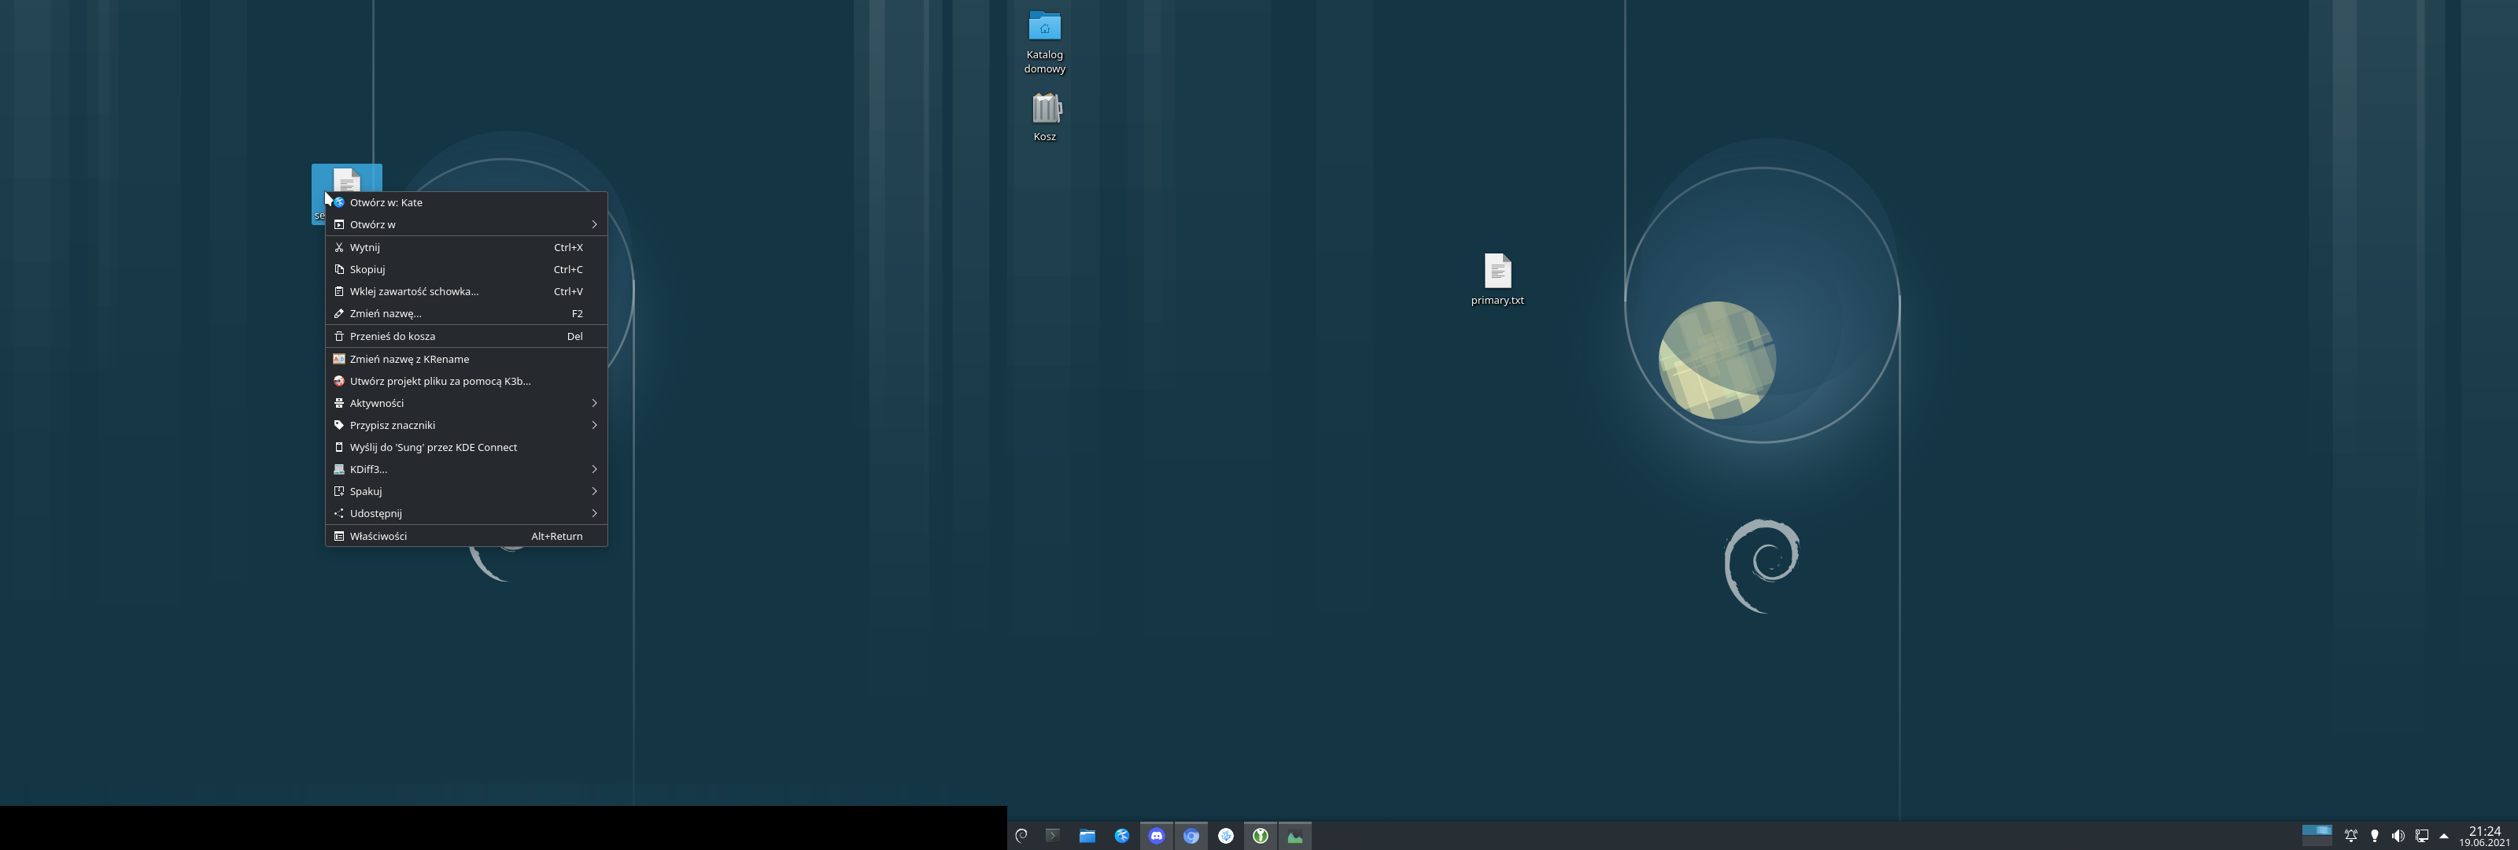This screenshot has height=850, width=2518.
Task: Open Discord from the taskbar
Action: click(x=1157, y=835)
